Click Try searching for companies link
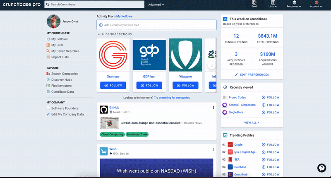Screen dimensions: 331x178 pos(172,98)
